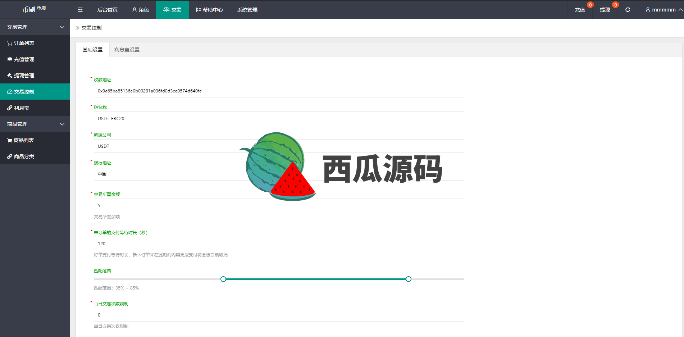Click the 链名称 input field
684x337 pixels.
pyautogui.click(x=279, y=118)
